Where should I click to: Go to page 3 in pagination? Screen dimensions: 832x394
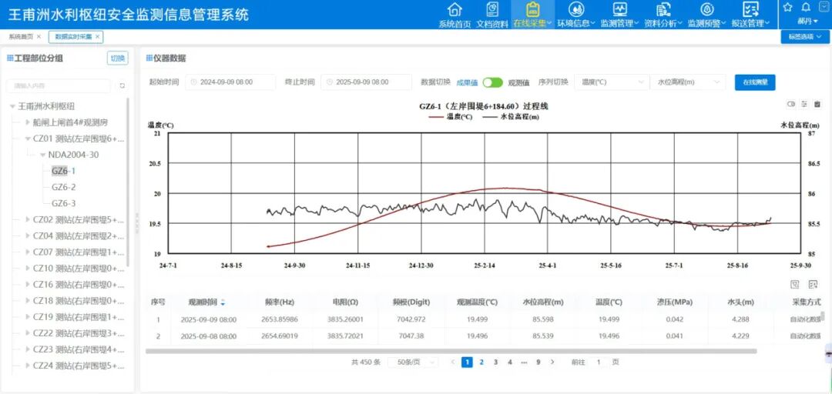(x=495, y=362)
